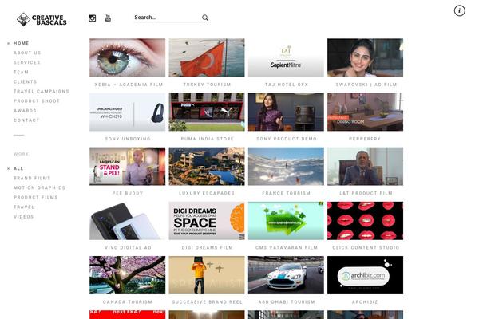Image resolution: width=479 pixels, height=319 pixels.
Task: Click the Abu Dhabi Tourism caption
Action: pos(287,302)
